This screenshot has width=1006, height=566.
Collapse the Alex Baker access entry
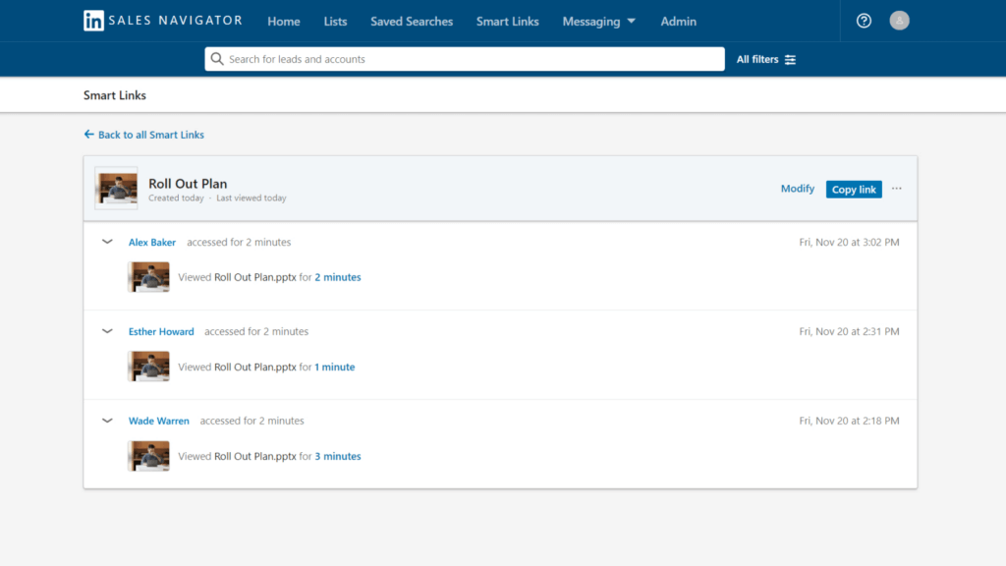(x=107, y=242)
